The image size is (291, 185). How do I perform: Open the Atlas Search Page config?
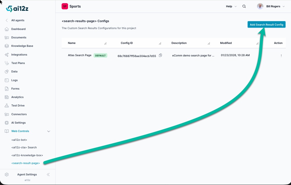pos(80,55)
